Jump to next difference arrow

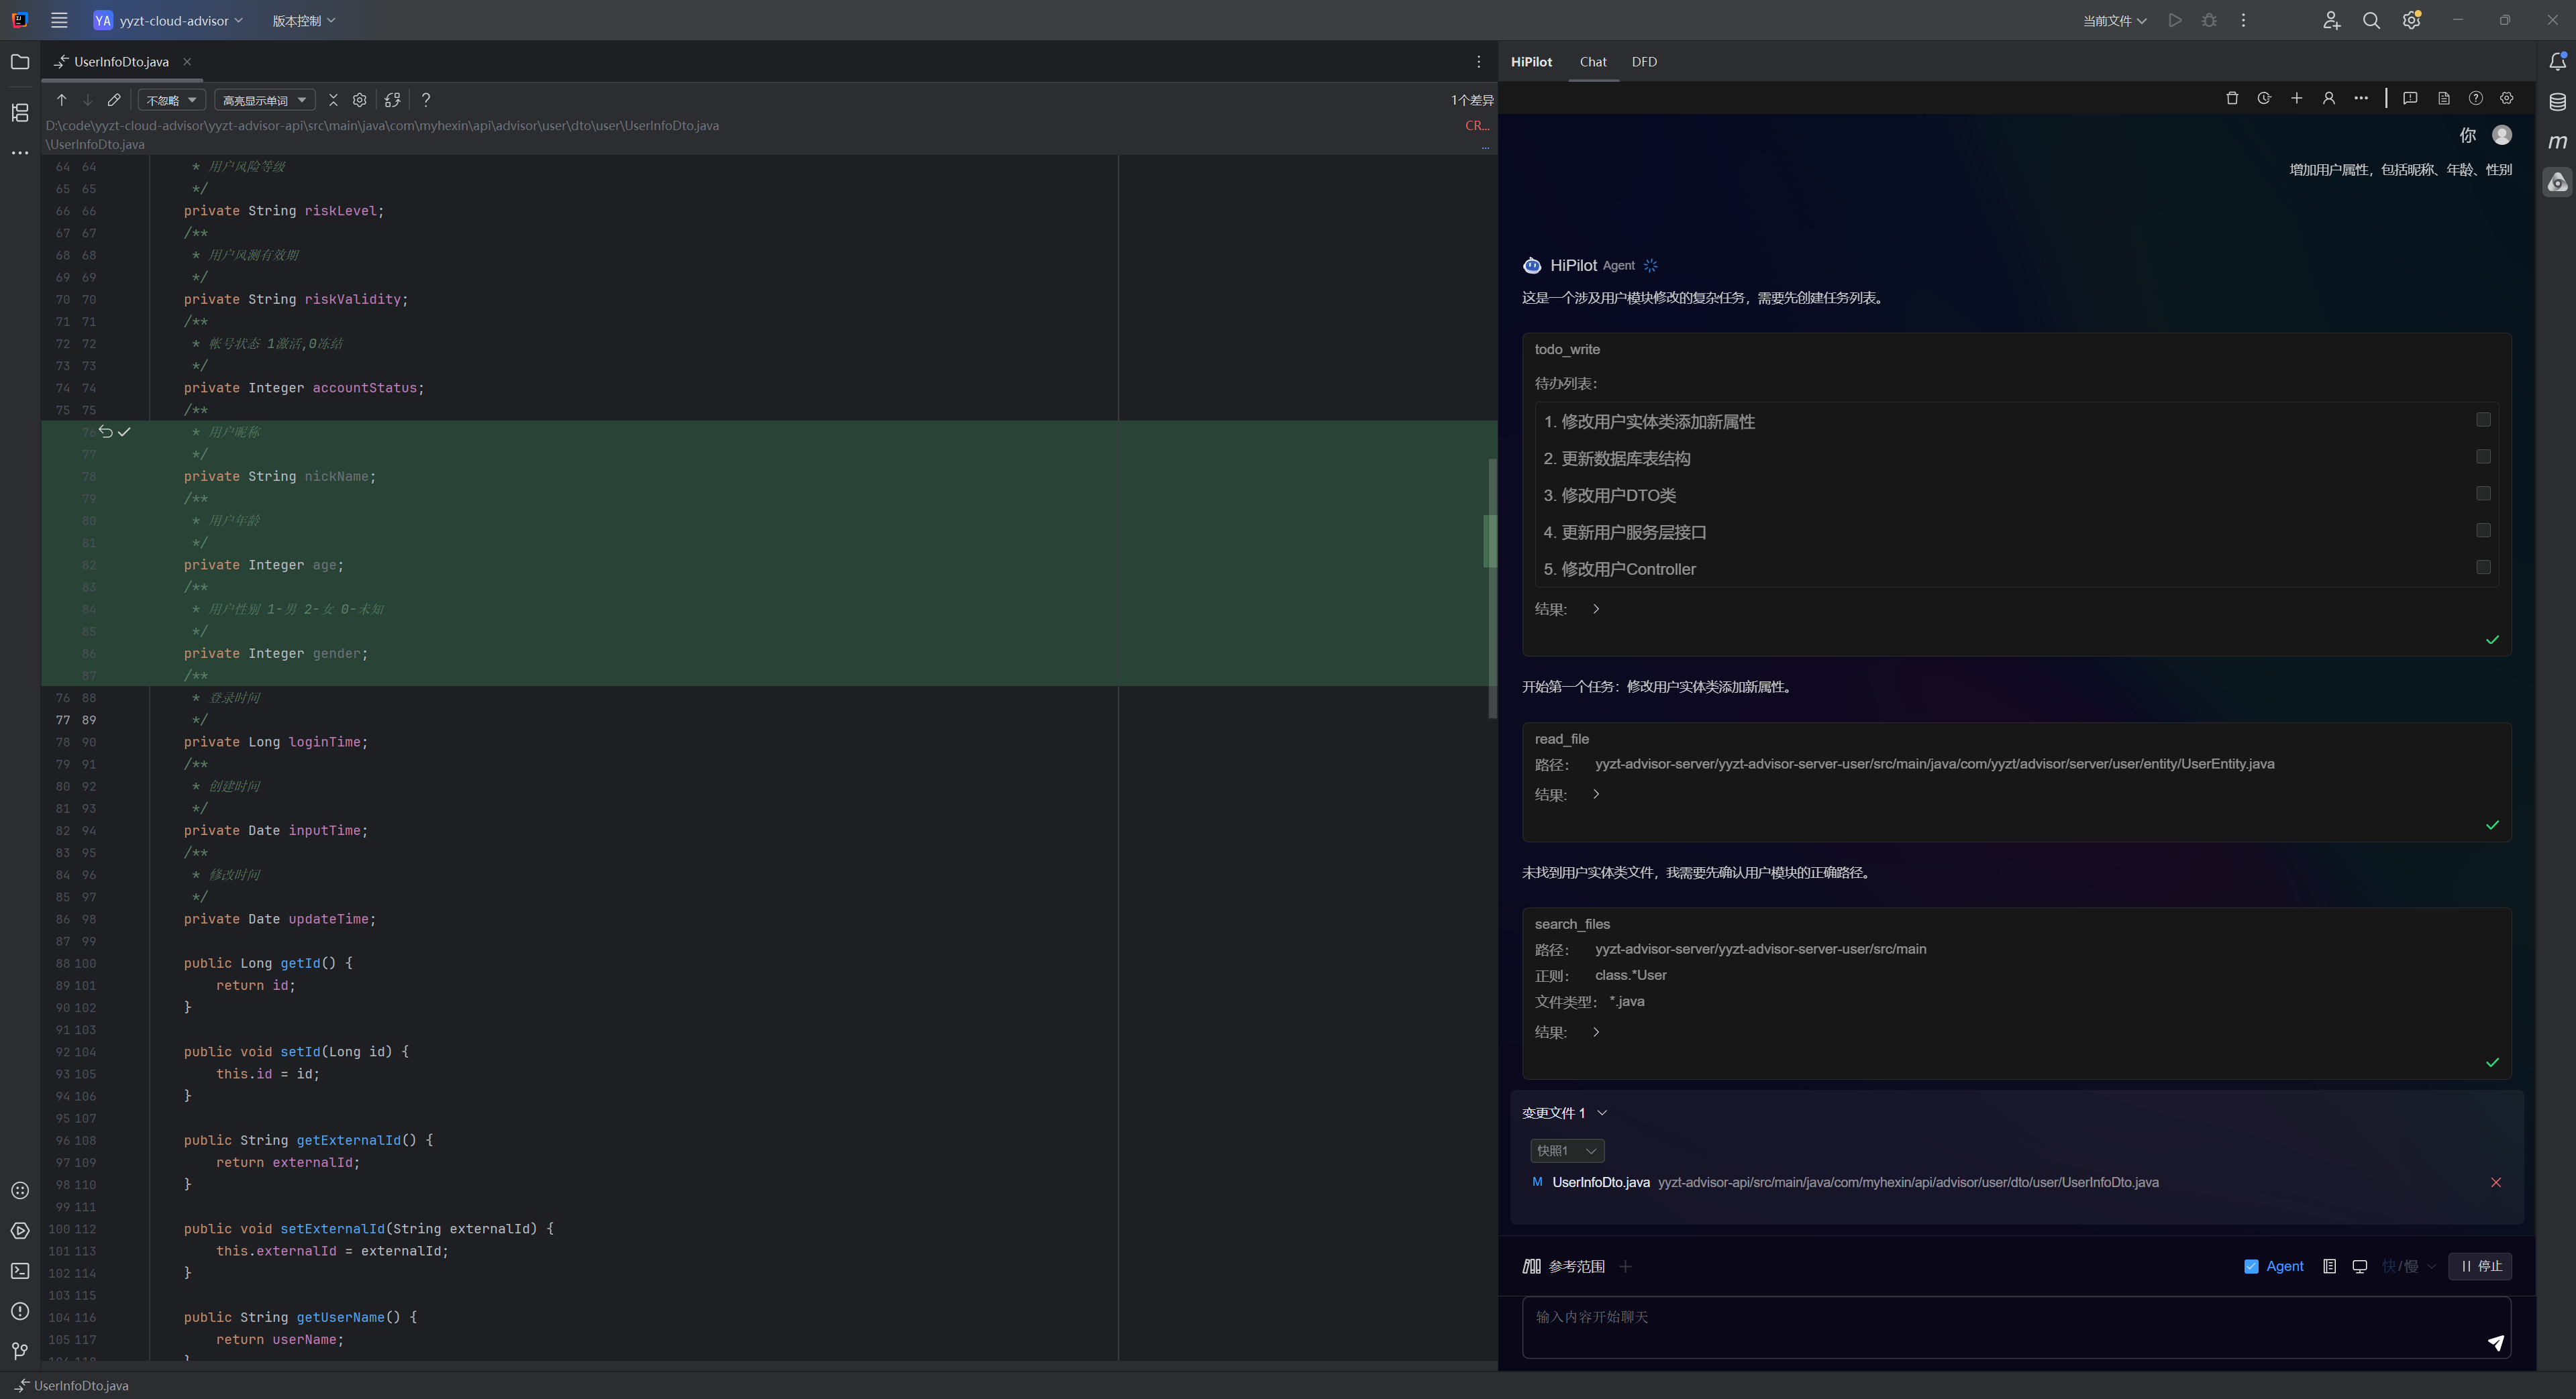click(x=88, y=100)
